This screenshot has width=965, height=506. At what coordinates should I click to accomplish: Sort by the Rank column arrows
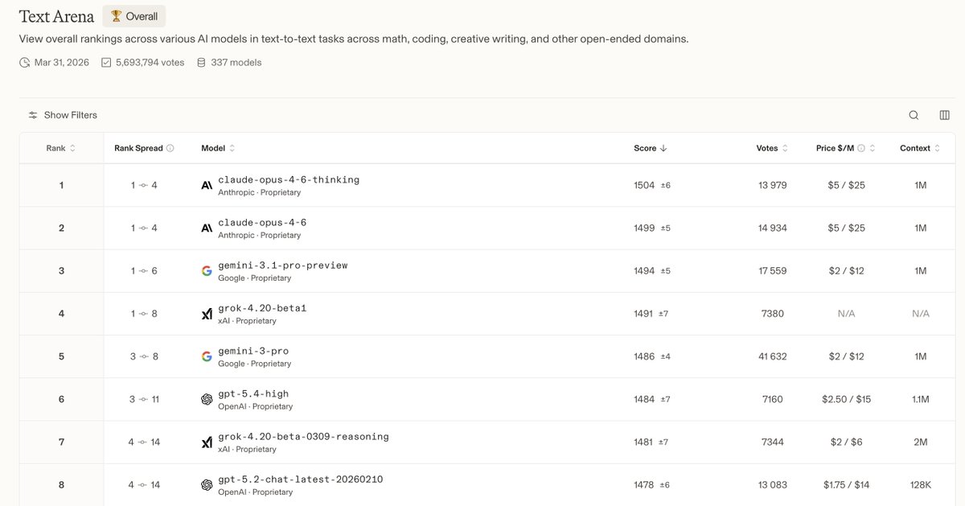pyautogui.click(x=73, y=148)
